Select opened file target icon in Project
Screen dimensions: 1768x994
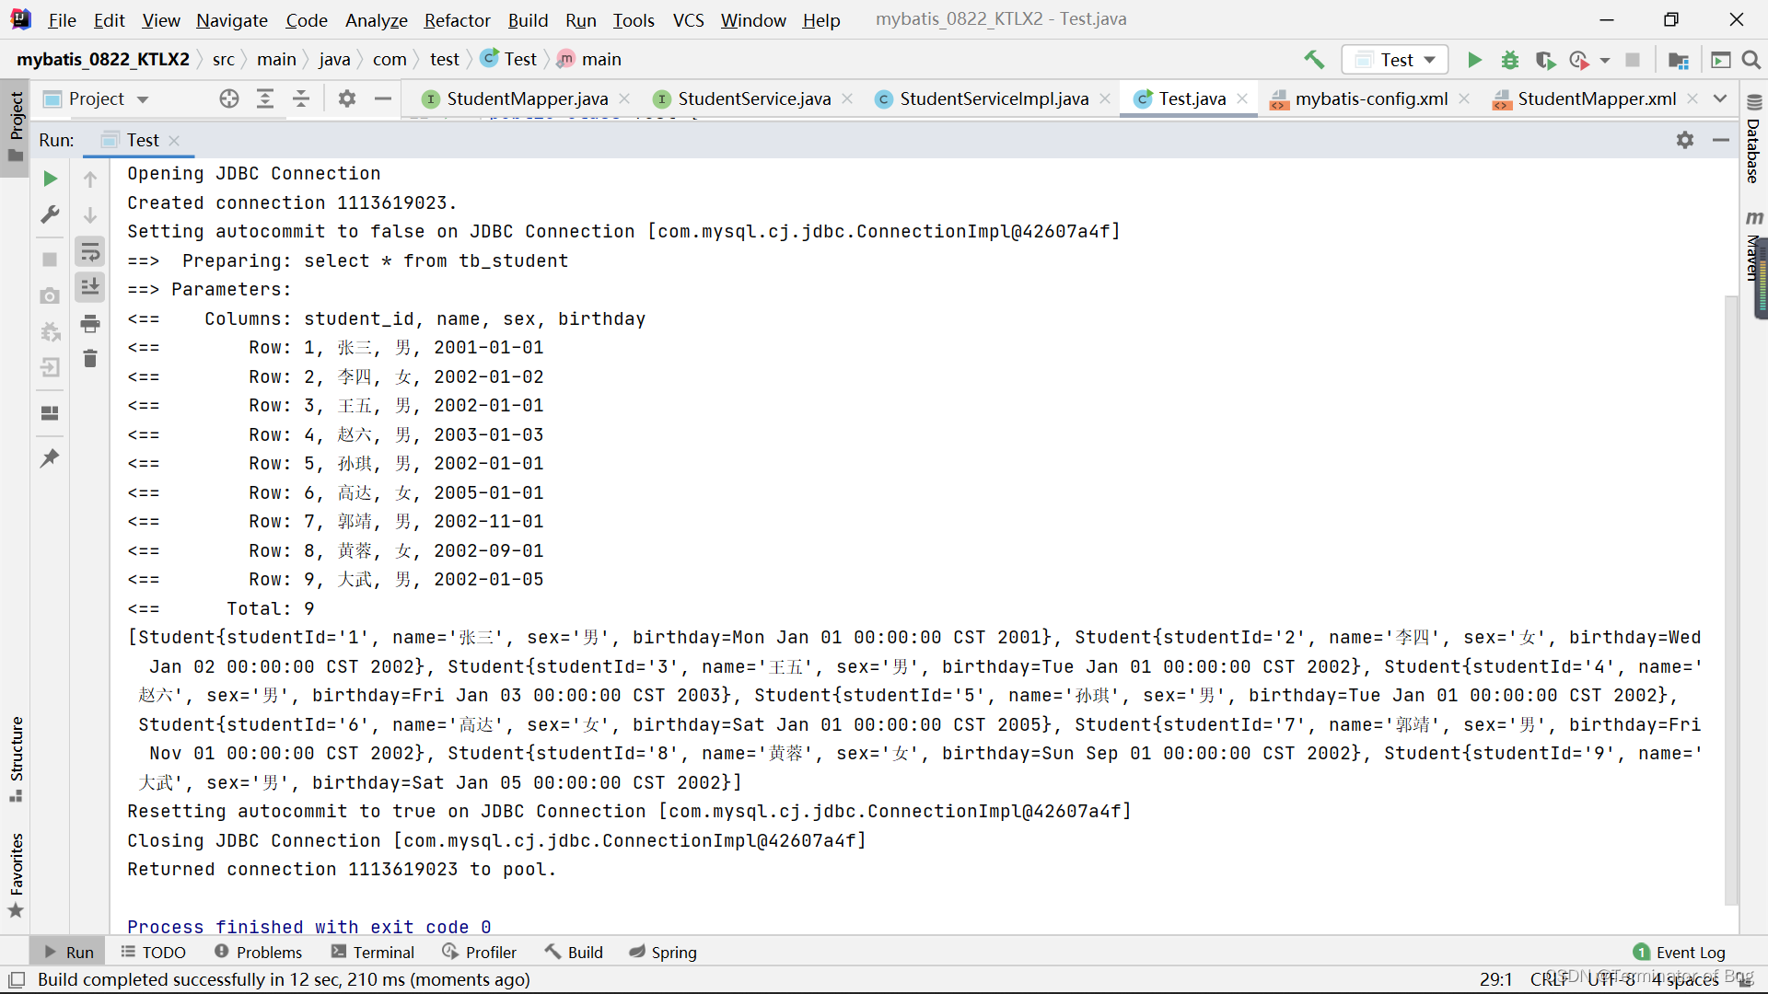[x=229, y=98]
